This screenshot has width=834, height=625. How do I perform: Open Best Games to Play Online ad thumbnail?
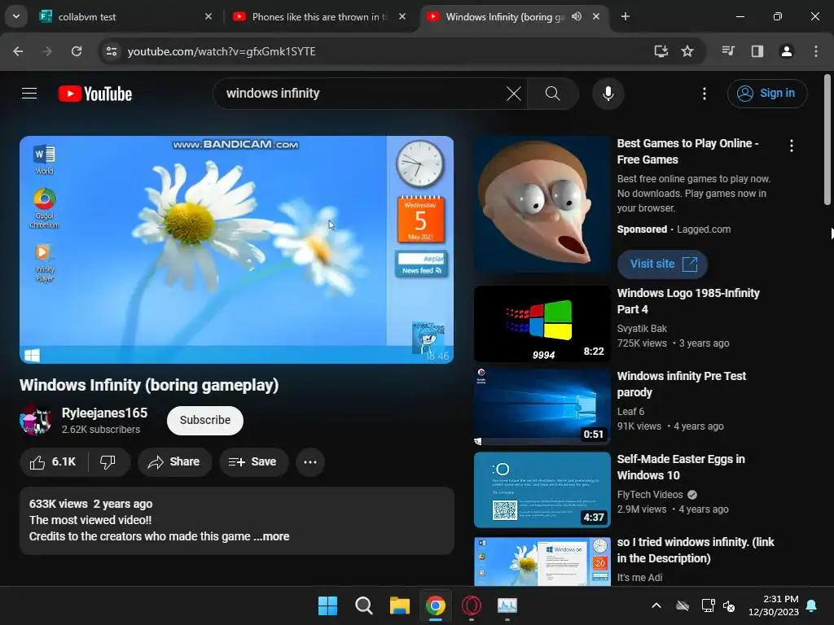[x=542, y=204]
